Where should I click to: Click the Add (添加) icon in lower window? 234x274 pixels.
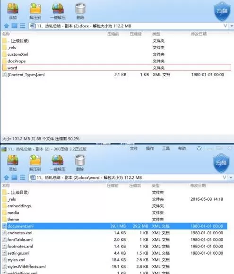[x=13, y=162]
